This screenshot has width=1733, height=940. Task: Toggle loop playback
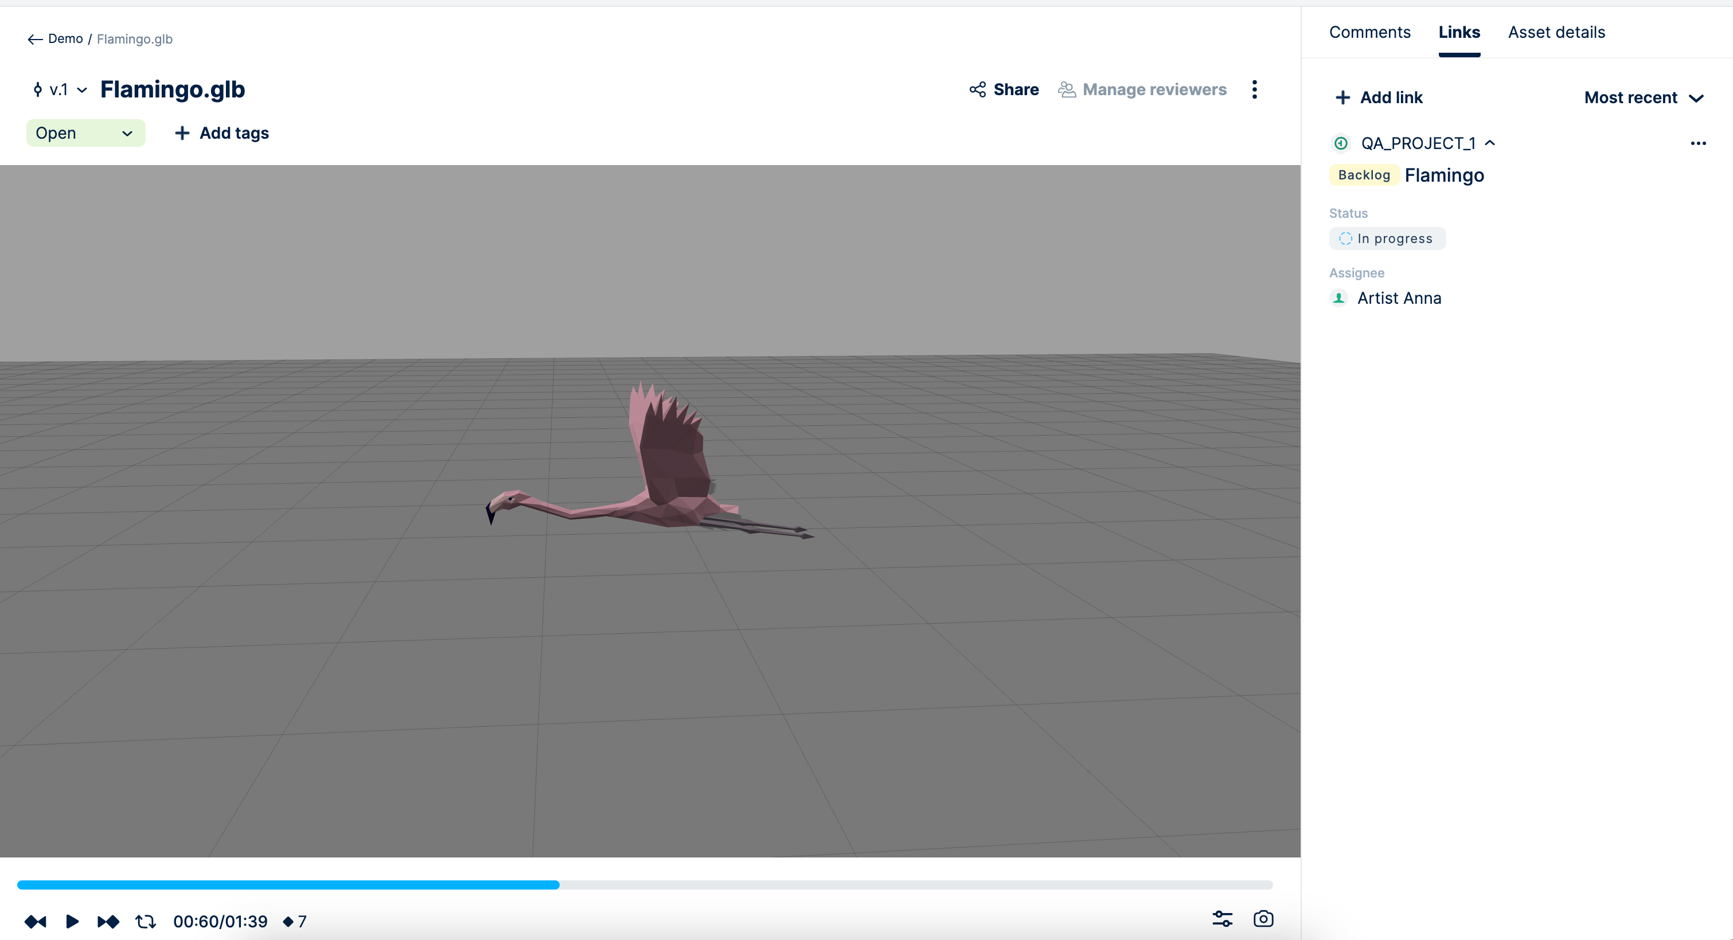(145, 921)
